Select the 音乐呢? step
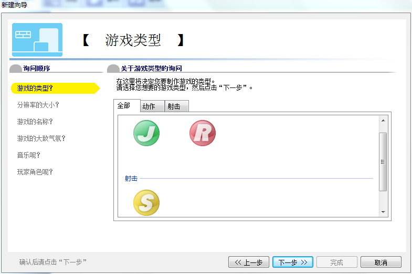Viewport: 412px width, 274px height. click(29, 155)
